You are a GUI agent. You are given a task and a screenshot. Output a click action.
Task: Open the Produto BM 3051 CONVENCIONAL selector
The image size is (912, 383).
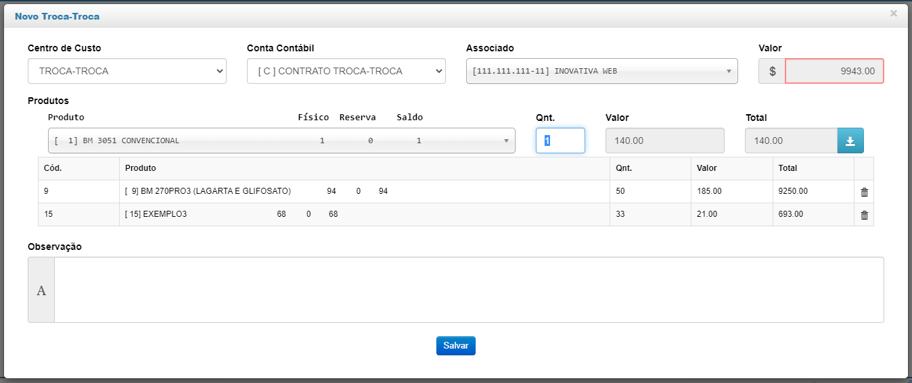coord(281,141)
